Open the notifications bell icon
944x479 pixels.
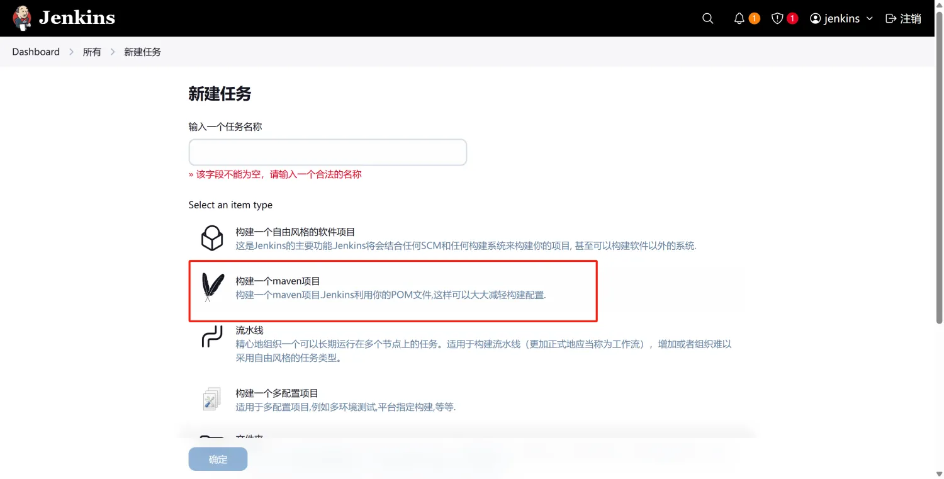pyautogui.click(x=739, y=19)
